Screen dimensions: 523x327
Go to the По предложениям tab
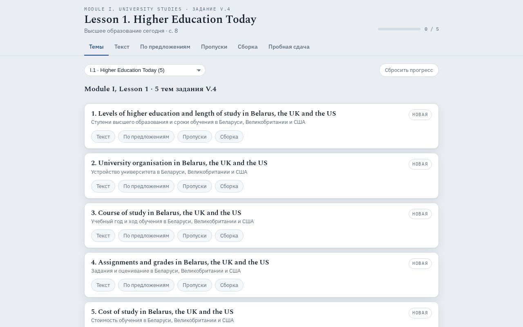tap(165, 47)
